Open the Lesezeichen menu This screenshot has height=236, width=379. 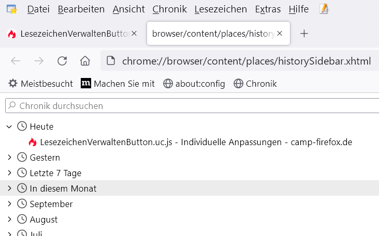coord(220,9)
